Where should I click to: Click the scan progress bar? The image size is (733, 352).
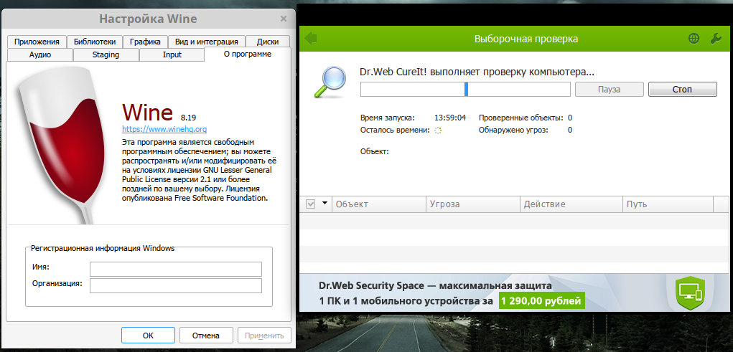tap(465, 89)
